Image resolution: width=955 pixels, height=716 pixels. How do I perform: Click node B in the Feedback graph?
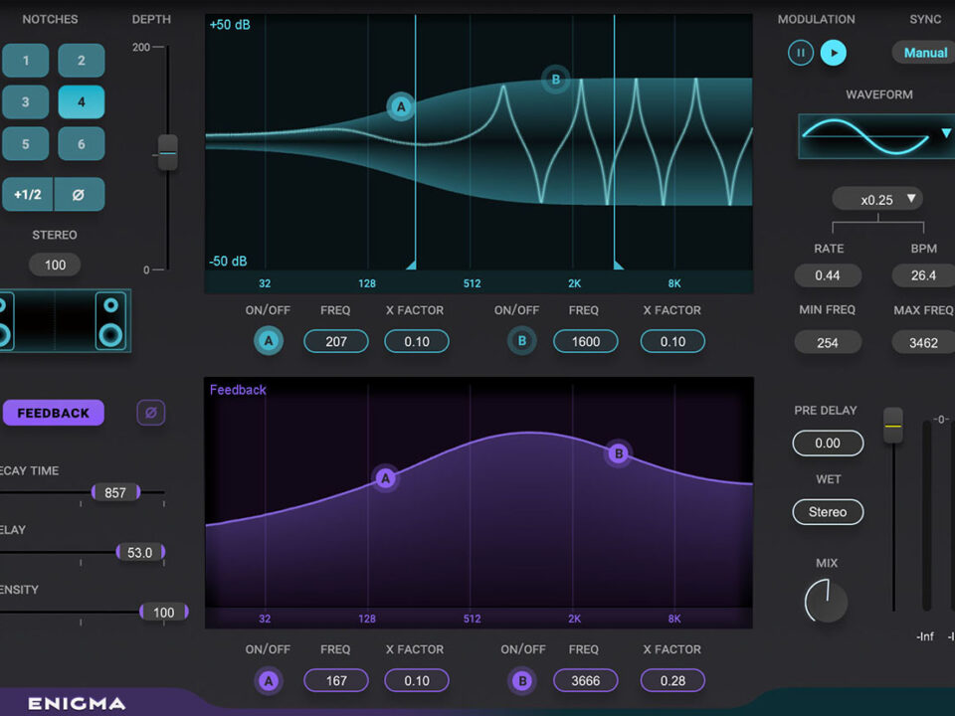[x=619, y=453]
